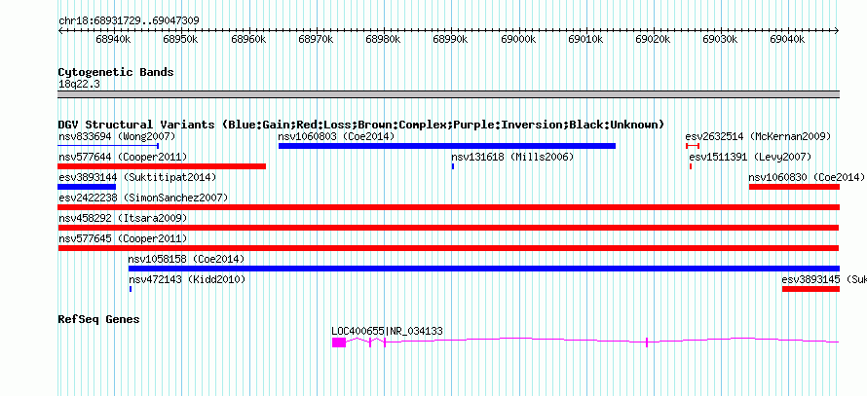
Task: Select the nsv472143 tiny blue marker
Action: [131, 289]
